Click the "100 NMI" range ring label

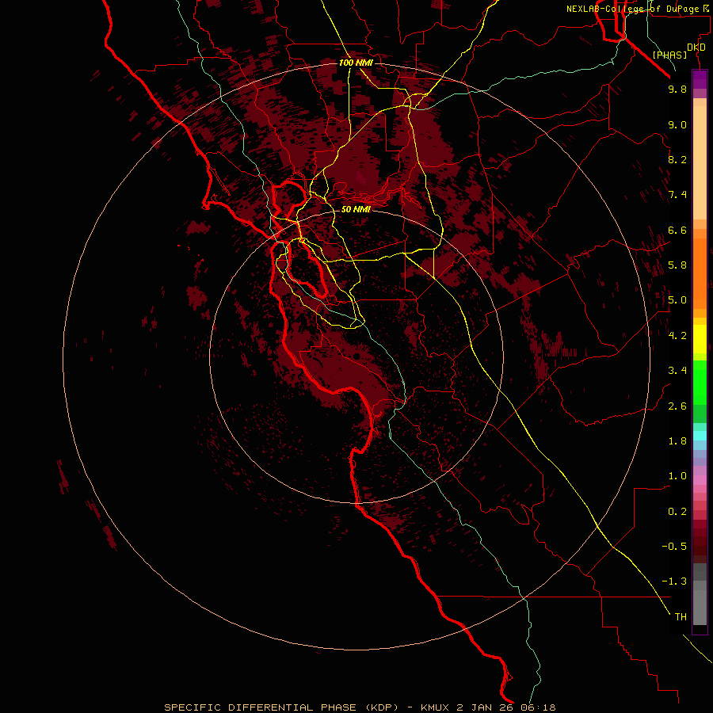(x=356, y=63)
